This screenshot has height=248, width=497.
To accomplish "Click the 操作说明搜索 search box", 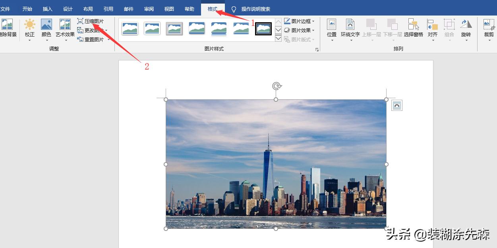I will (x=256, y=9).
